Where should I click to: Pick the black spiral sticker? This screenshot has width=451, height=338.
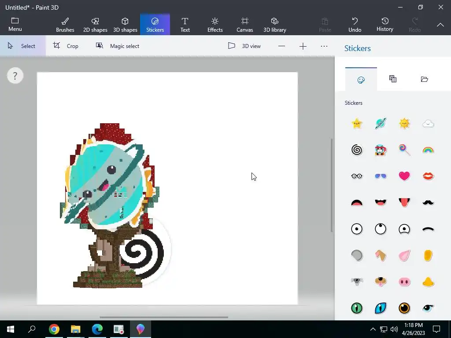click(357, 150)
